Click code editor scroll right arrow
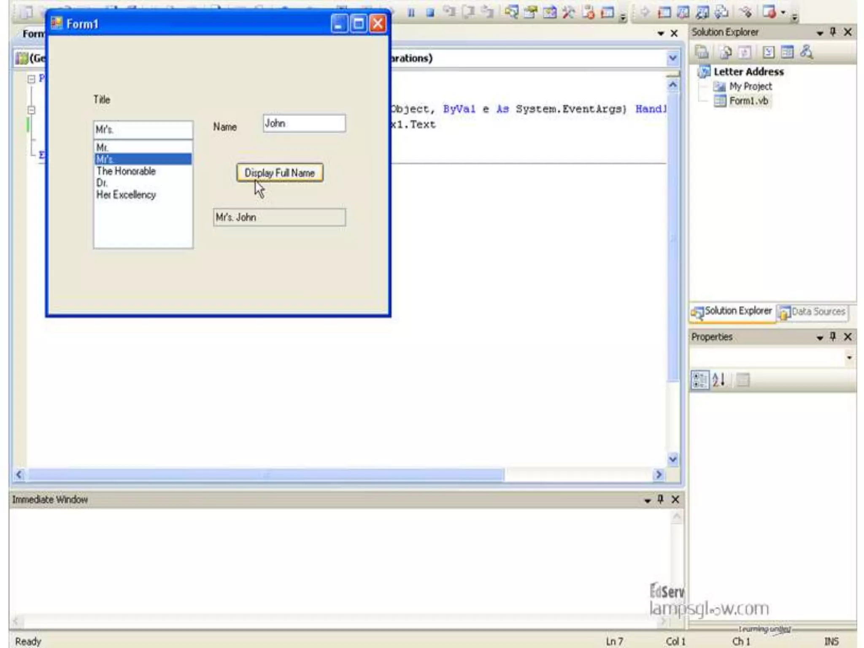 (x=659, y=475)
